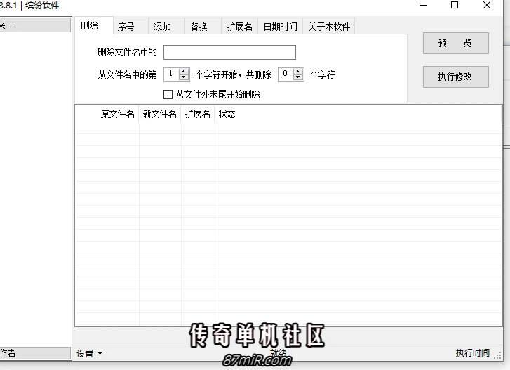This screenshot has width=510, height=370.
Task: Click the 扩展名 column header
Action: click(x=198, y=114)
